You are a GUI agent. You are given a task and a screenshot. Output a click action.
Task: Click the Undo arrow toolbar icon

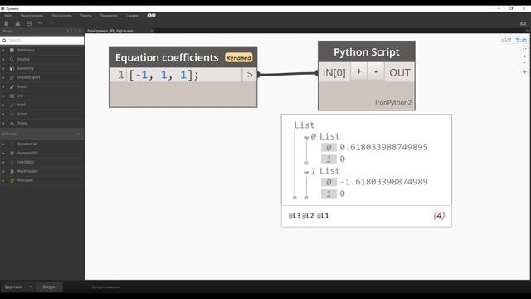[41, 23]
